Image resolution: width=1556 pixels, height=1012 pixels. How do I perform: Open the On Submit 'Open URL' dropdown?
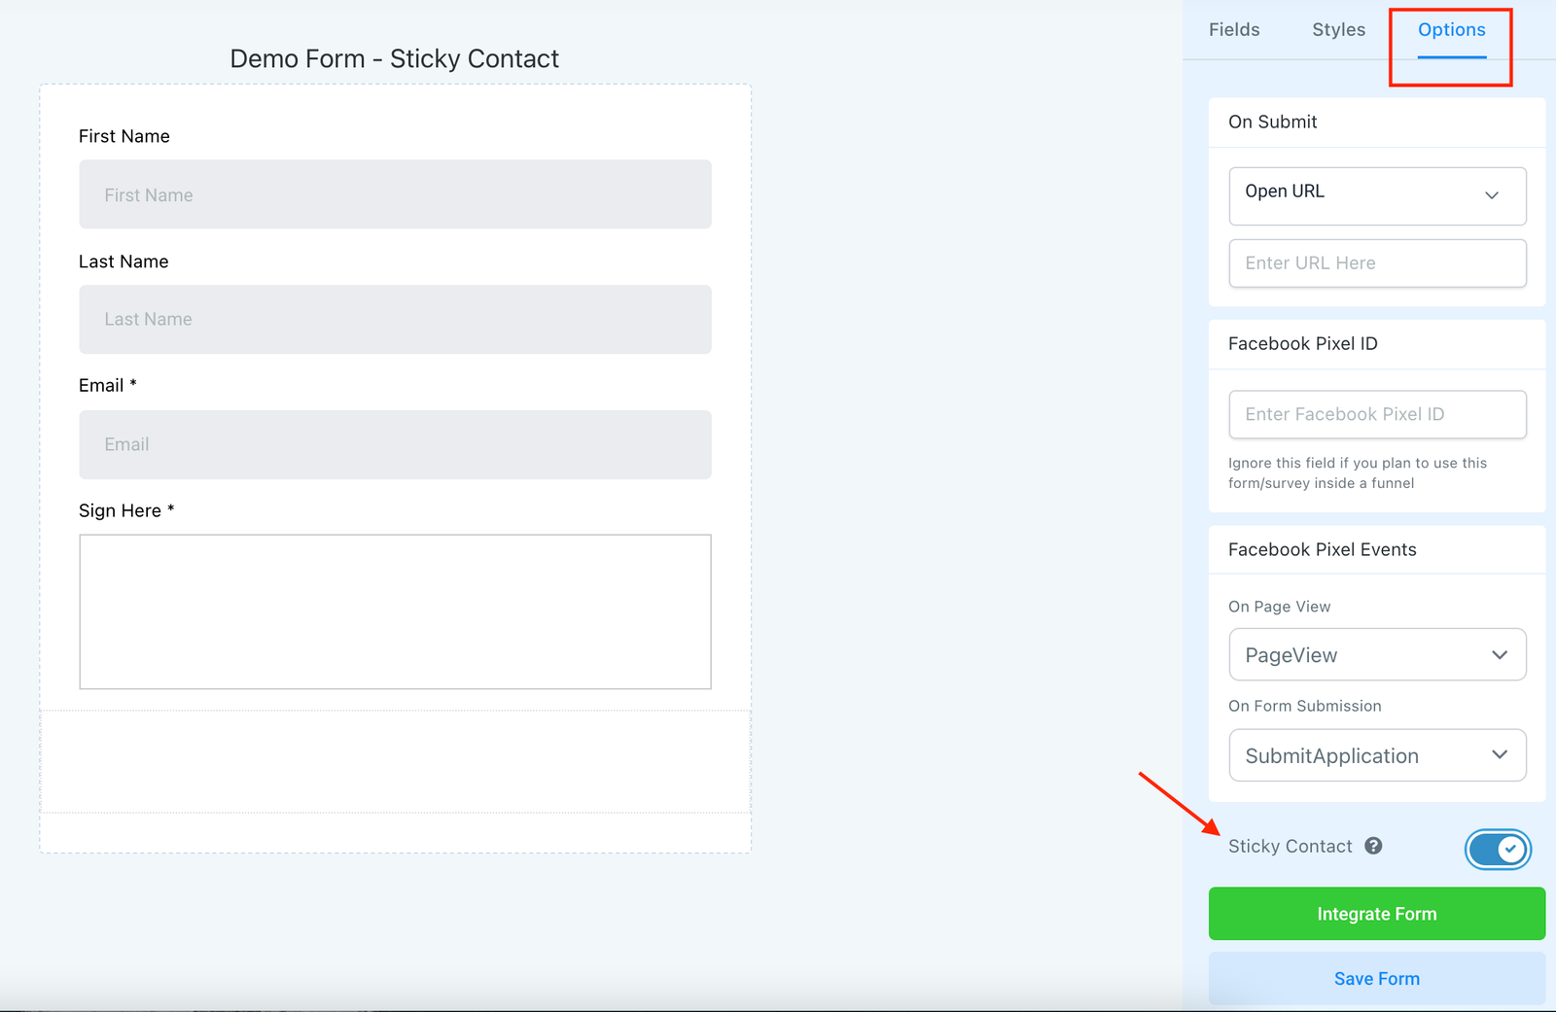click(x=1377, y=195)
